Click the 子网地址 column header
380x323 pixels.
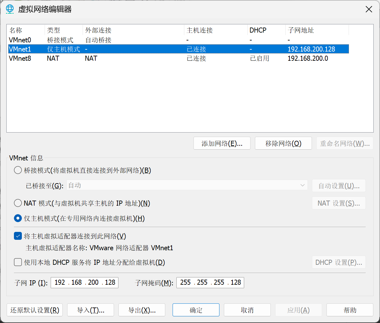coord(317,30)
